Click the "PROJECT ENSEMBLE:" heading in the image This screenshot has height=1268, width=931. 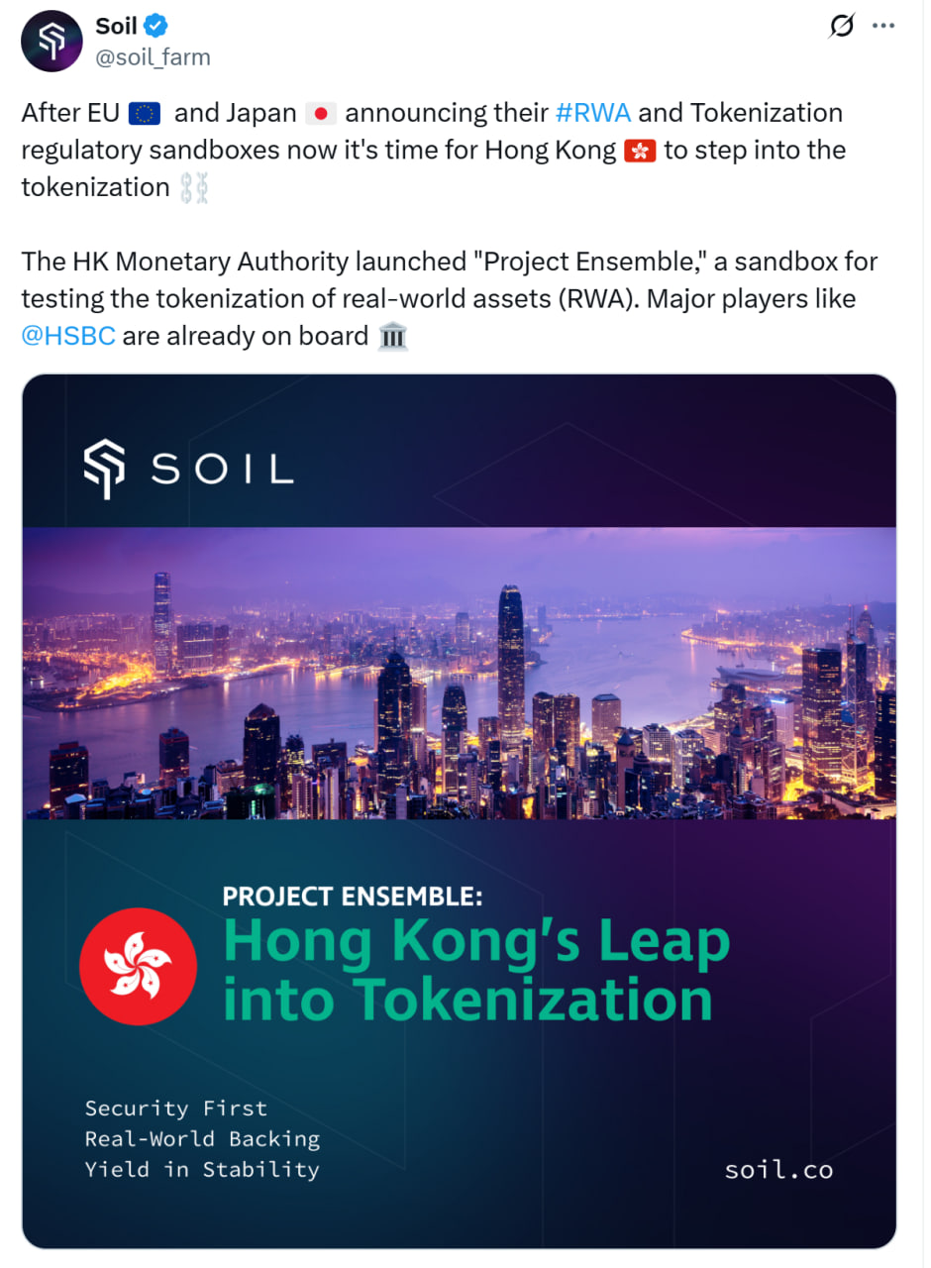click(353, 897)
